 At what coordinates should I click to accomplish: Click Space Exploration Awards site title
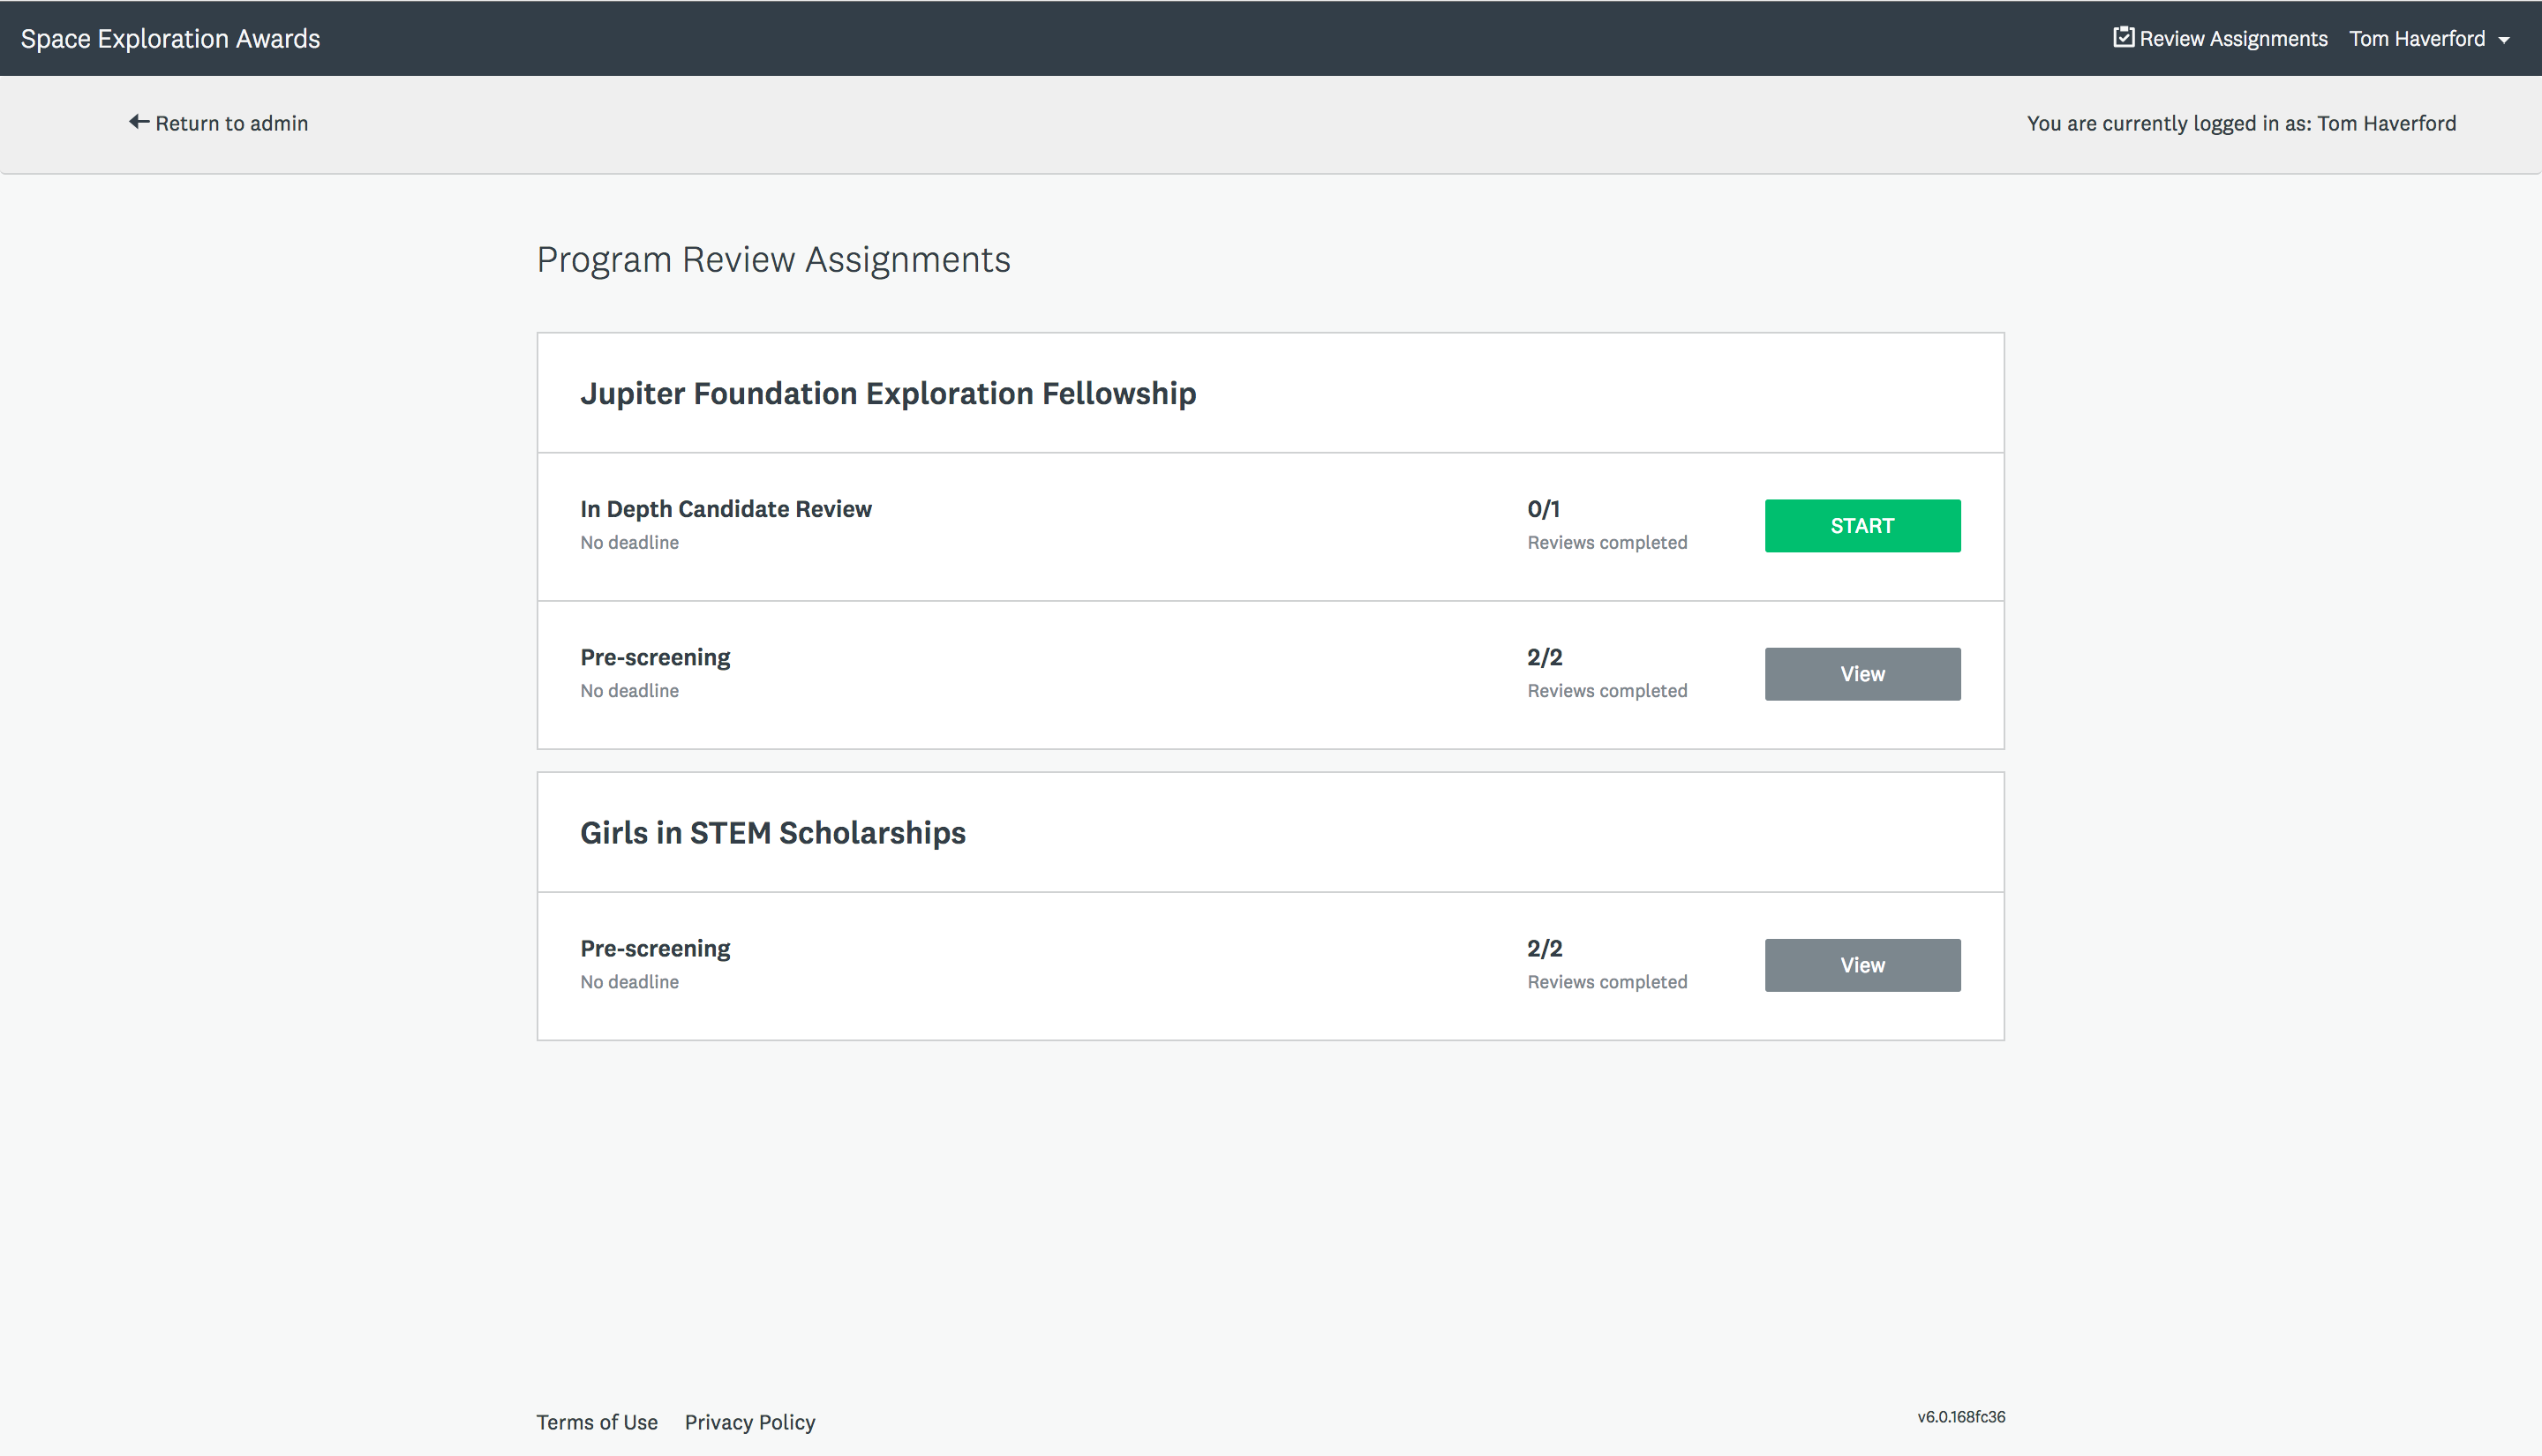pyautogui.click(x=170, y=39)
